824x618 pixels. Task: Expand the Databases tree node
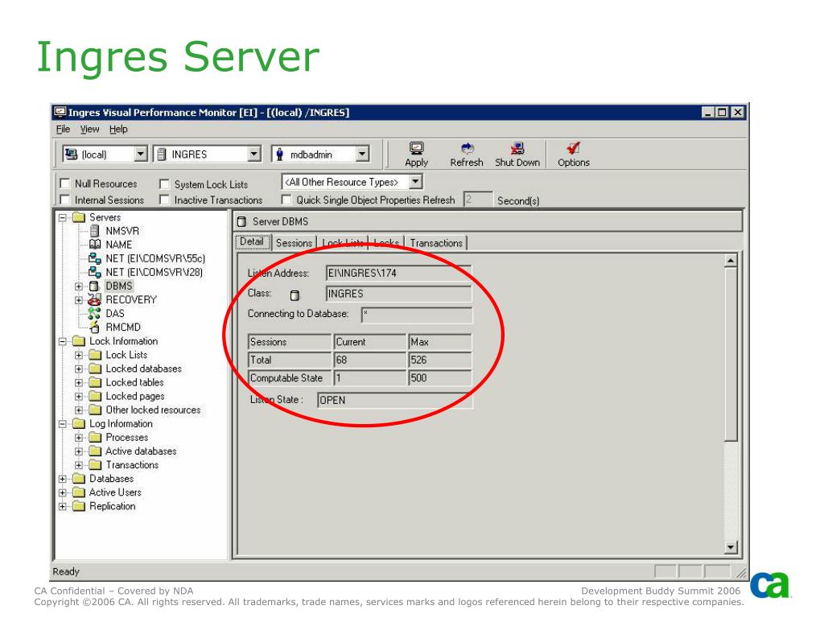click(x=63, y=479)
